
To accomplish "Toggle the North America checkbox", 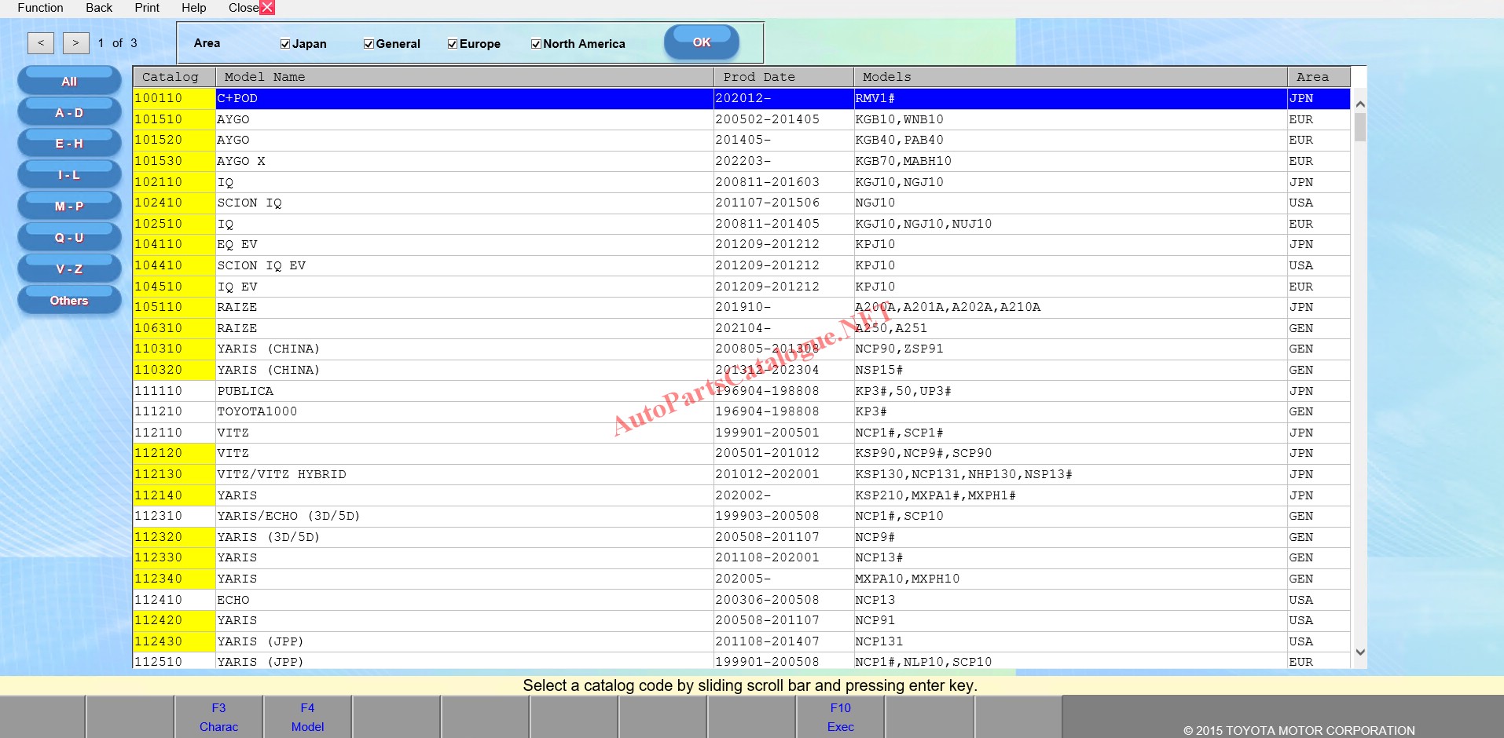I will (536, 44).
